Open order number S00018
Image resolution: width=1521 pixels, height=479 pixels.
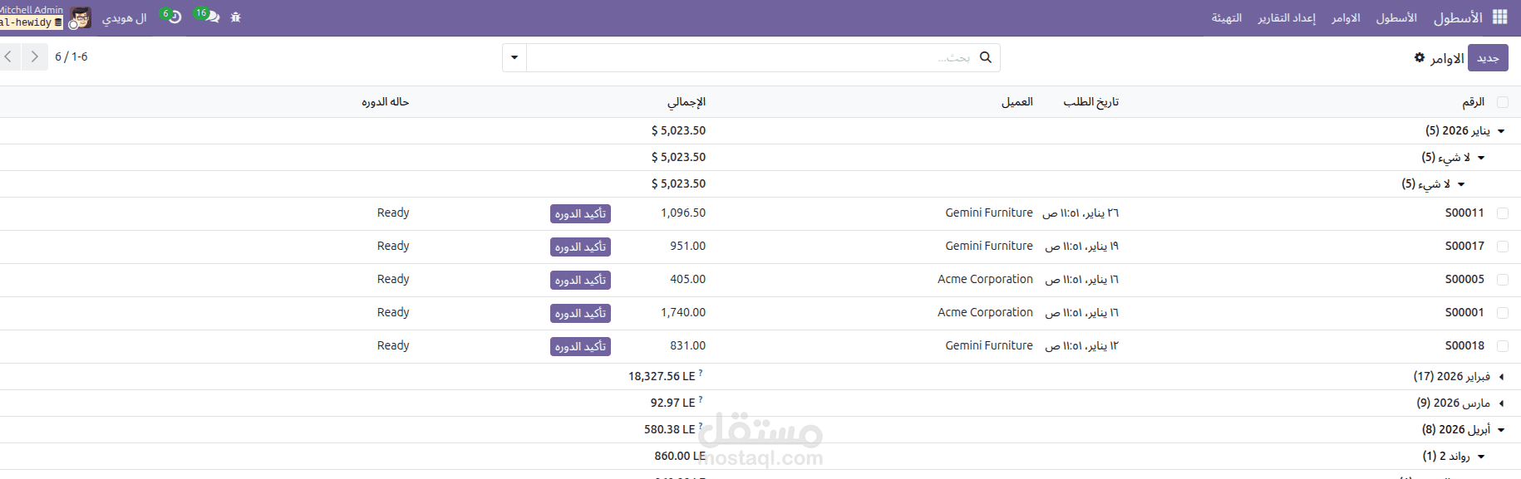point(1464,345)
